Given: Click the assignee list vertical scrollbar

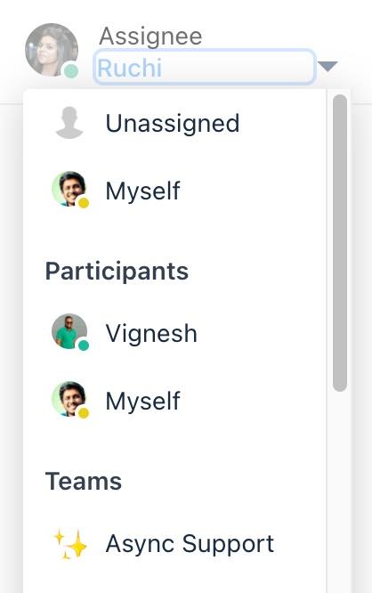Looking at the screenshot, I should [x=340, y=243].
